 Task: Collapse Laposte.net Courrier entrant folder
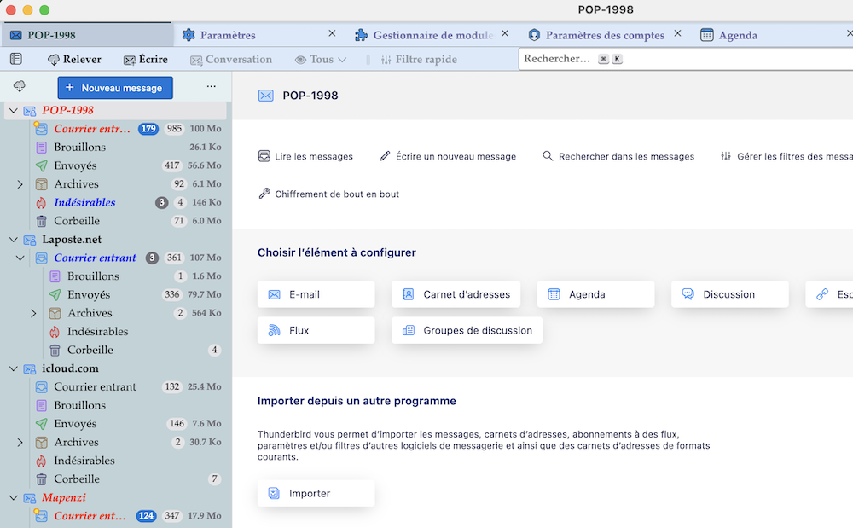(x=20, y=258)
